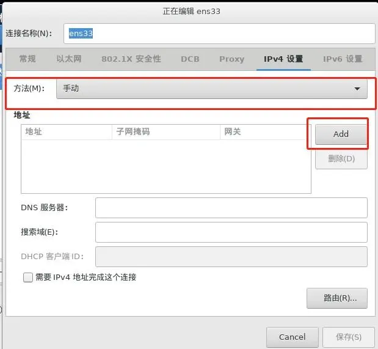Click the Cancel button
The image size is (378, 349).
(292, 337)
